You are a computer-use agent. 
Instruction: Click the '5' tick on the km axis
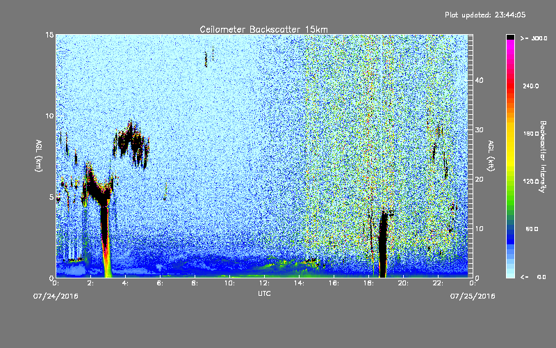point(51,197)
